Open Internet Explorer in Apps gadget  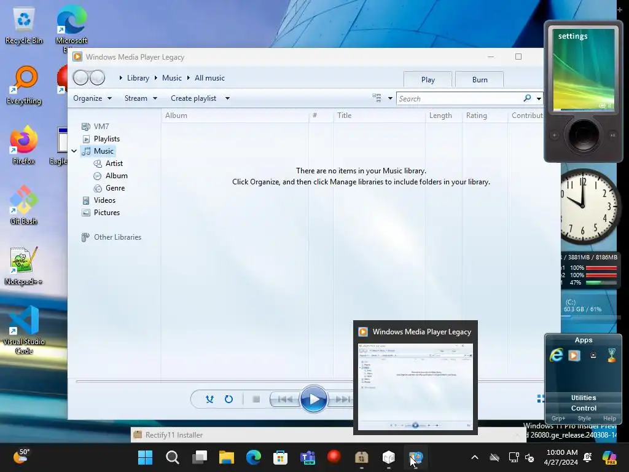(x=557, y=355)
